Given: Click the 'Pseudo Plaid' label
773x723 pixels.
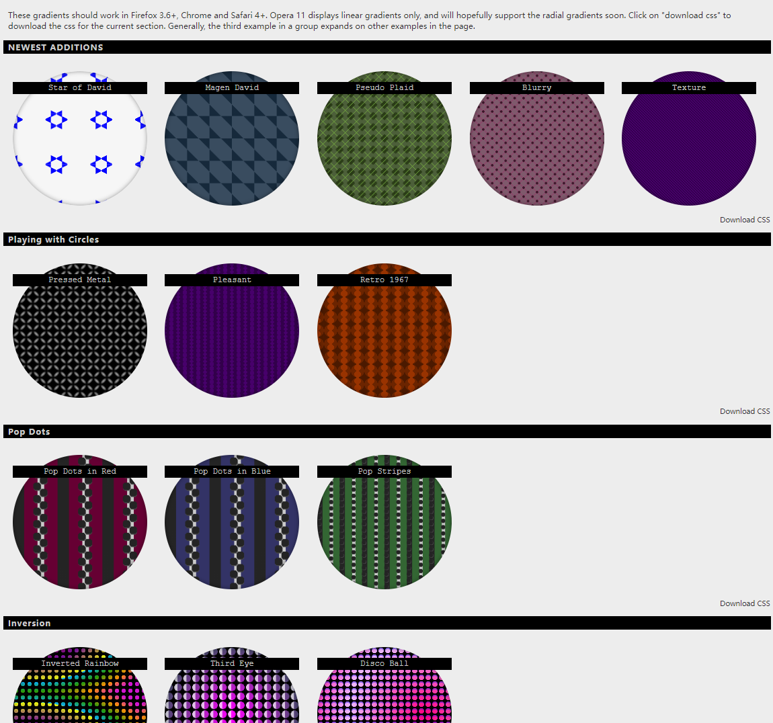Looking at the screenshot, I should click(384, 88).
